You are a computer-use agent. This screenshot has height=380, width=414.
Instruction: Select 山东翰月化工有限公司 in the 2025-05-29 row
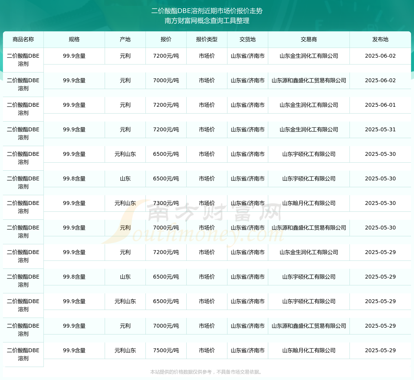click(309, 350)
